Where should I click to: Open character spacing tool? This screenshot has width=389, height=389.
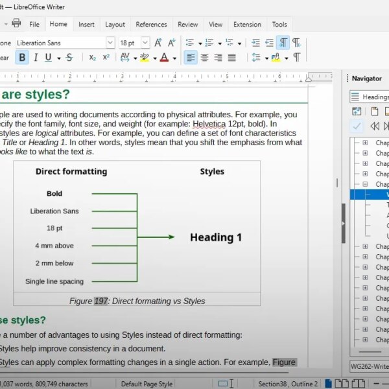(x=124, y=58)
